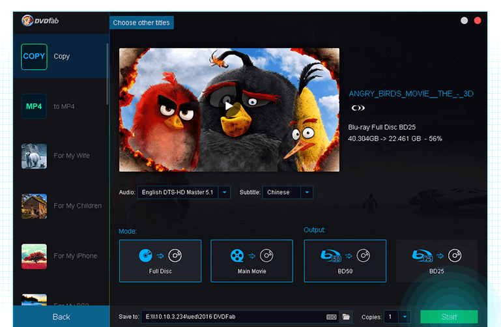The width and height of the screenshot is (501, 327).
Task: Click the Blu-ray 50 logo icon
Action: (x=331, y=256)
